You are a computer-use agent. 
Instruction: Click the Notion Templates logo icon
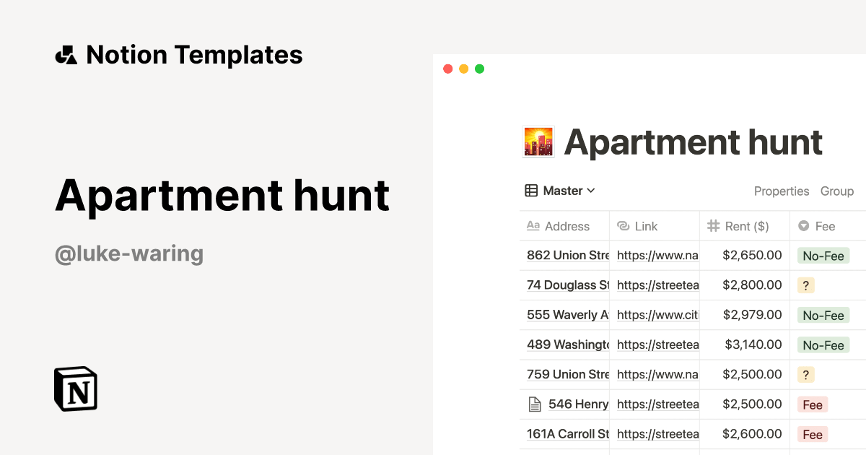[66, 55]
